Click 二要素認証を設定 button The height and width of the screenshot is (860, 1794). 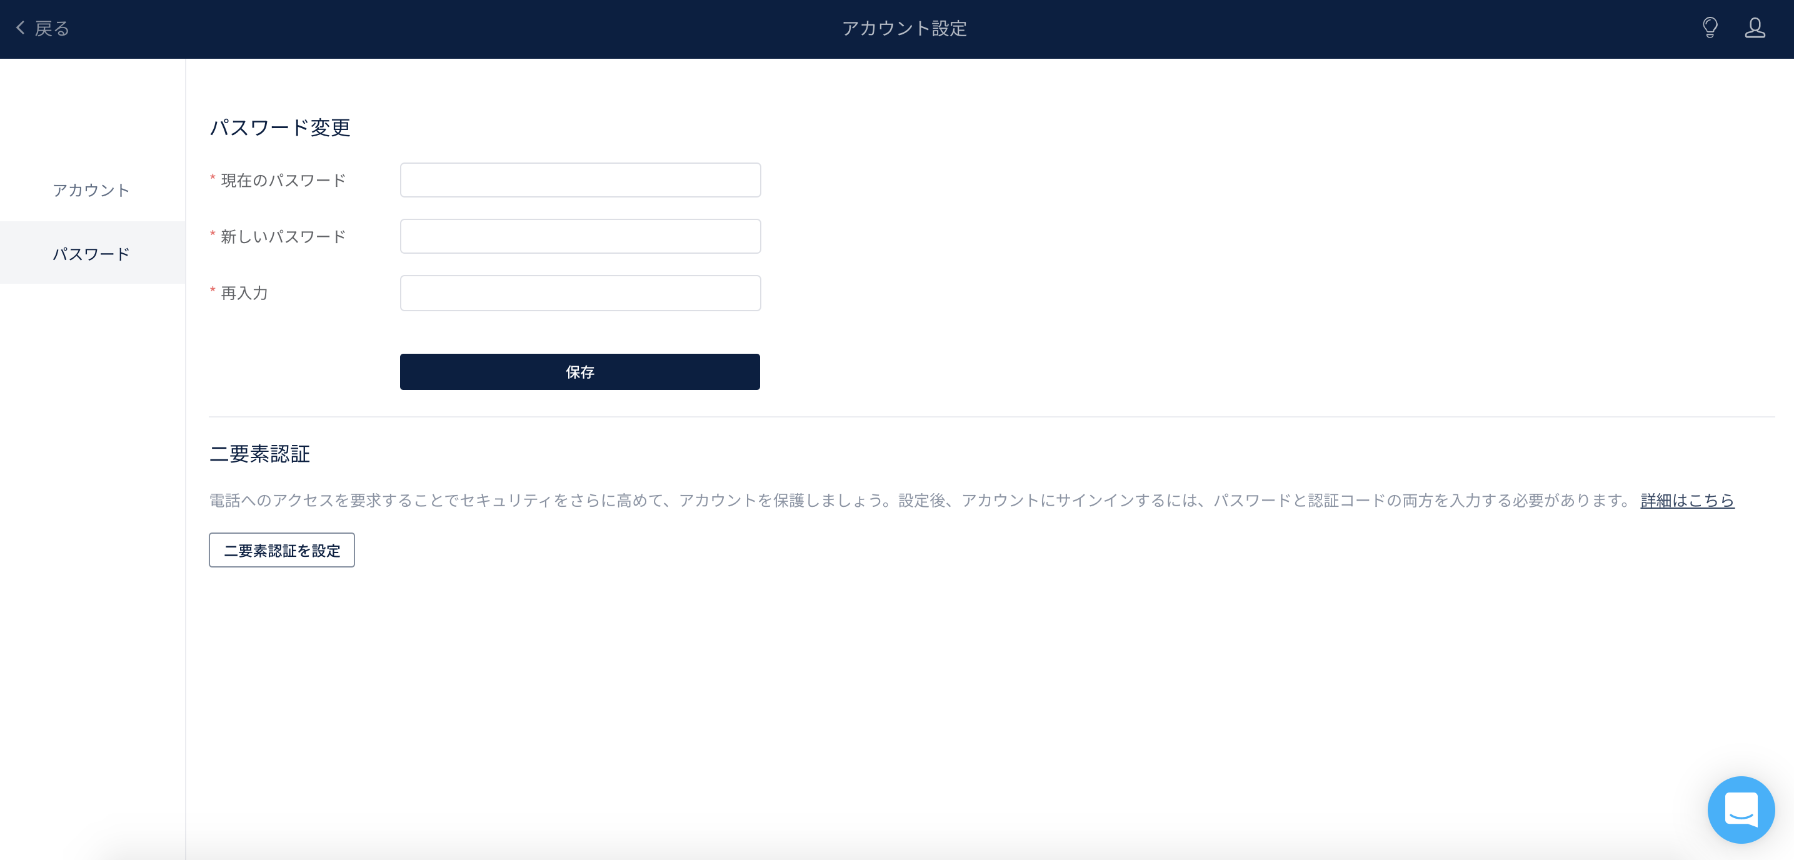[x=281, y=550]
